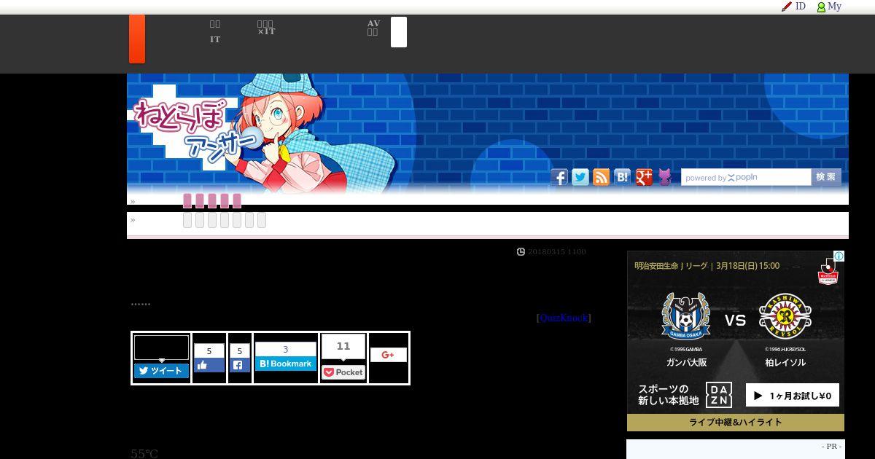875x459 pixels.
Task: Save the article with the Pocket button
Action: (x=343, y=372)
